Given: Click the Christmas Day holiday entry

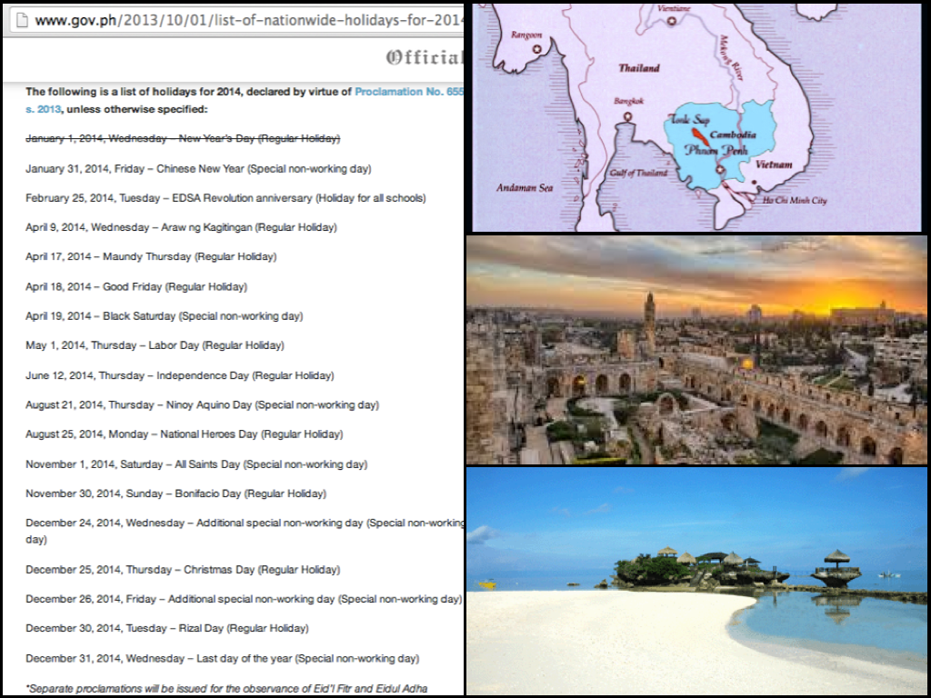Looking at the screenshot, I should click(x=183, y=570).
